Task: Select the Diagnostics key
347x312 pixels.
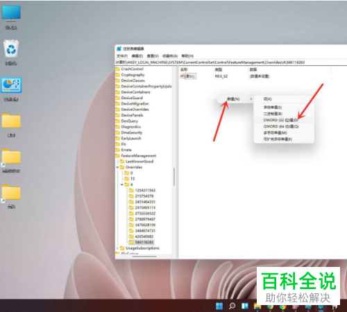Action: pyautogui.click(x=130, y=127)
